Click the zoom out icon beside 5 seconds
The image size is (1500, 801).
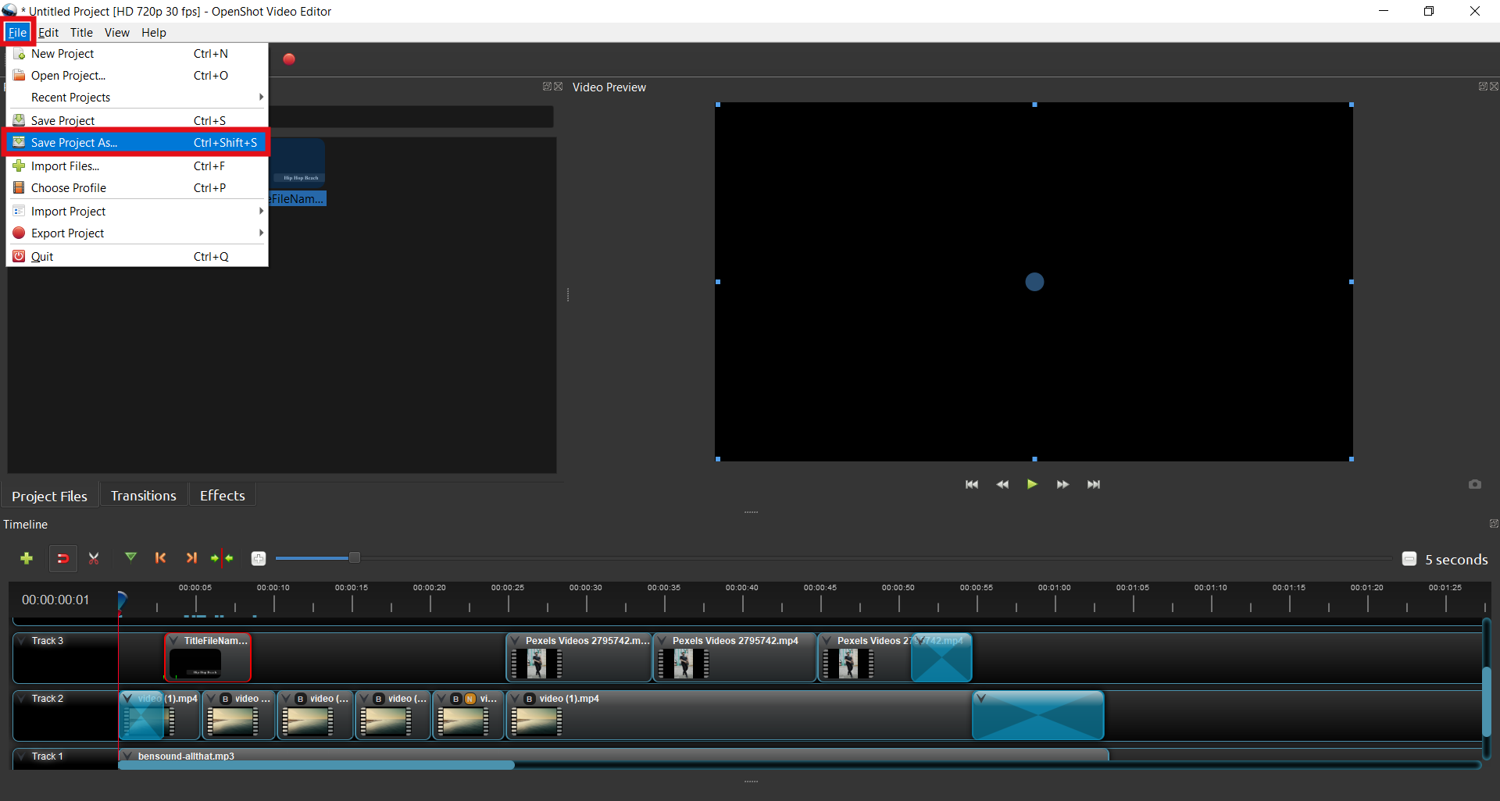[x=1409, y=559]
